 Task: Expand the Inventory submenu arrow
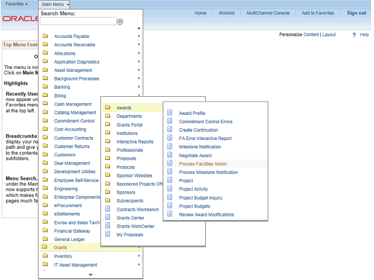point(139,256)
